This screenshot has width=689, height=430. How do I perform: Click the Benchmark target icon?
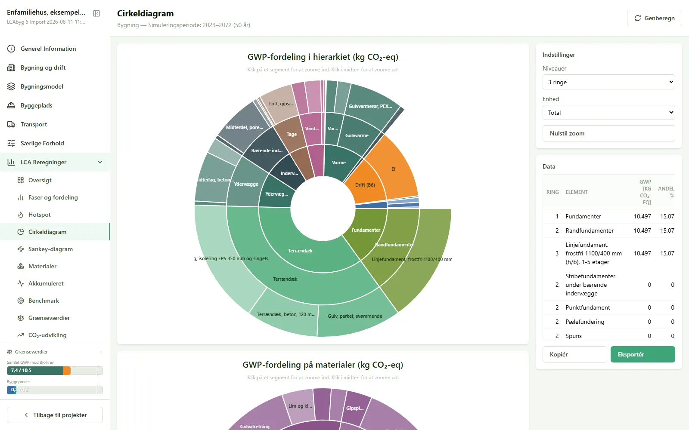tap(21, 301)
